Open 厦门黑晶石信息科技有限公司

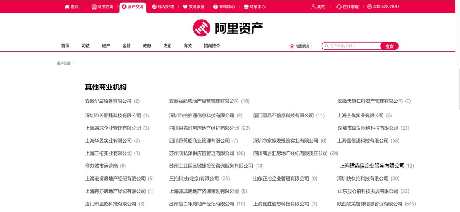click(x=284, y=115)
